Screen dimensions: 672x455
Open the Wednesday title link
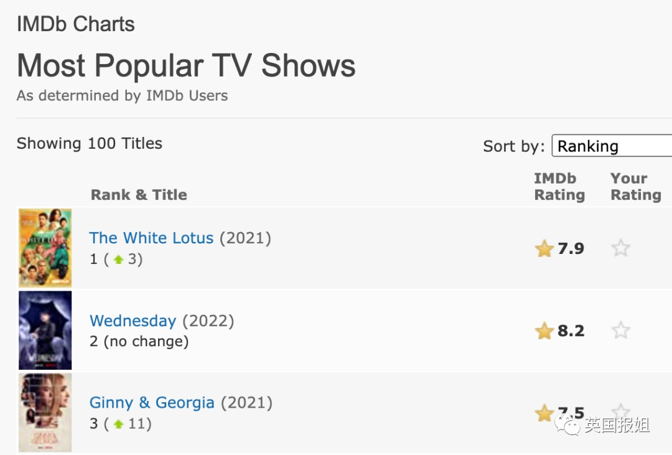[133, 321]
